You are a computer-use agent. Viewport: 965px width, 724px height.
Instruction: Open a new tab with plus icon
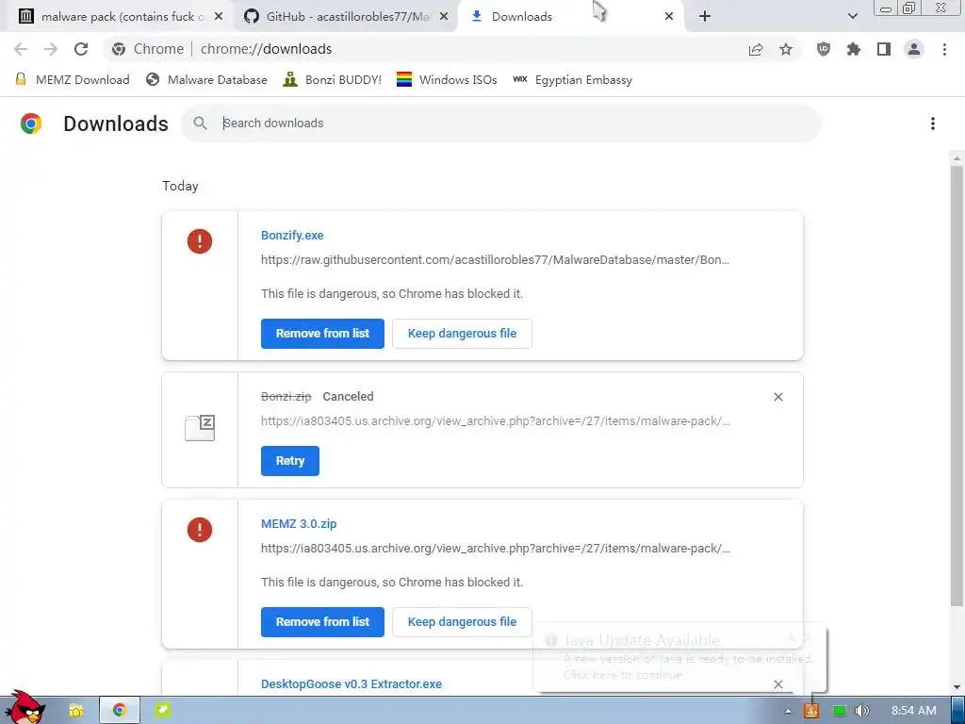[705, 17]
